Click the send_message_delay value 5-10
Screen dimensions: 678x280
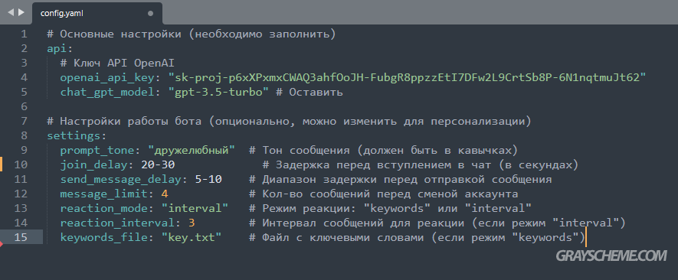(x=208, y=179)
